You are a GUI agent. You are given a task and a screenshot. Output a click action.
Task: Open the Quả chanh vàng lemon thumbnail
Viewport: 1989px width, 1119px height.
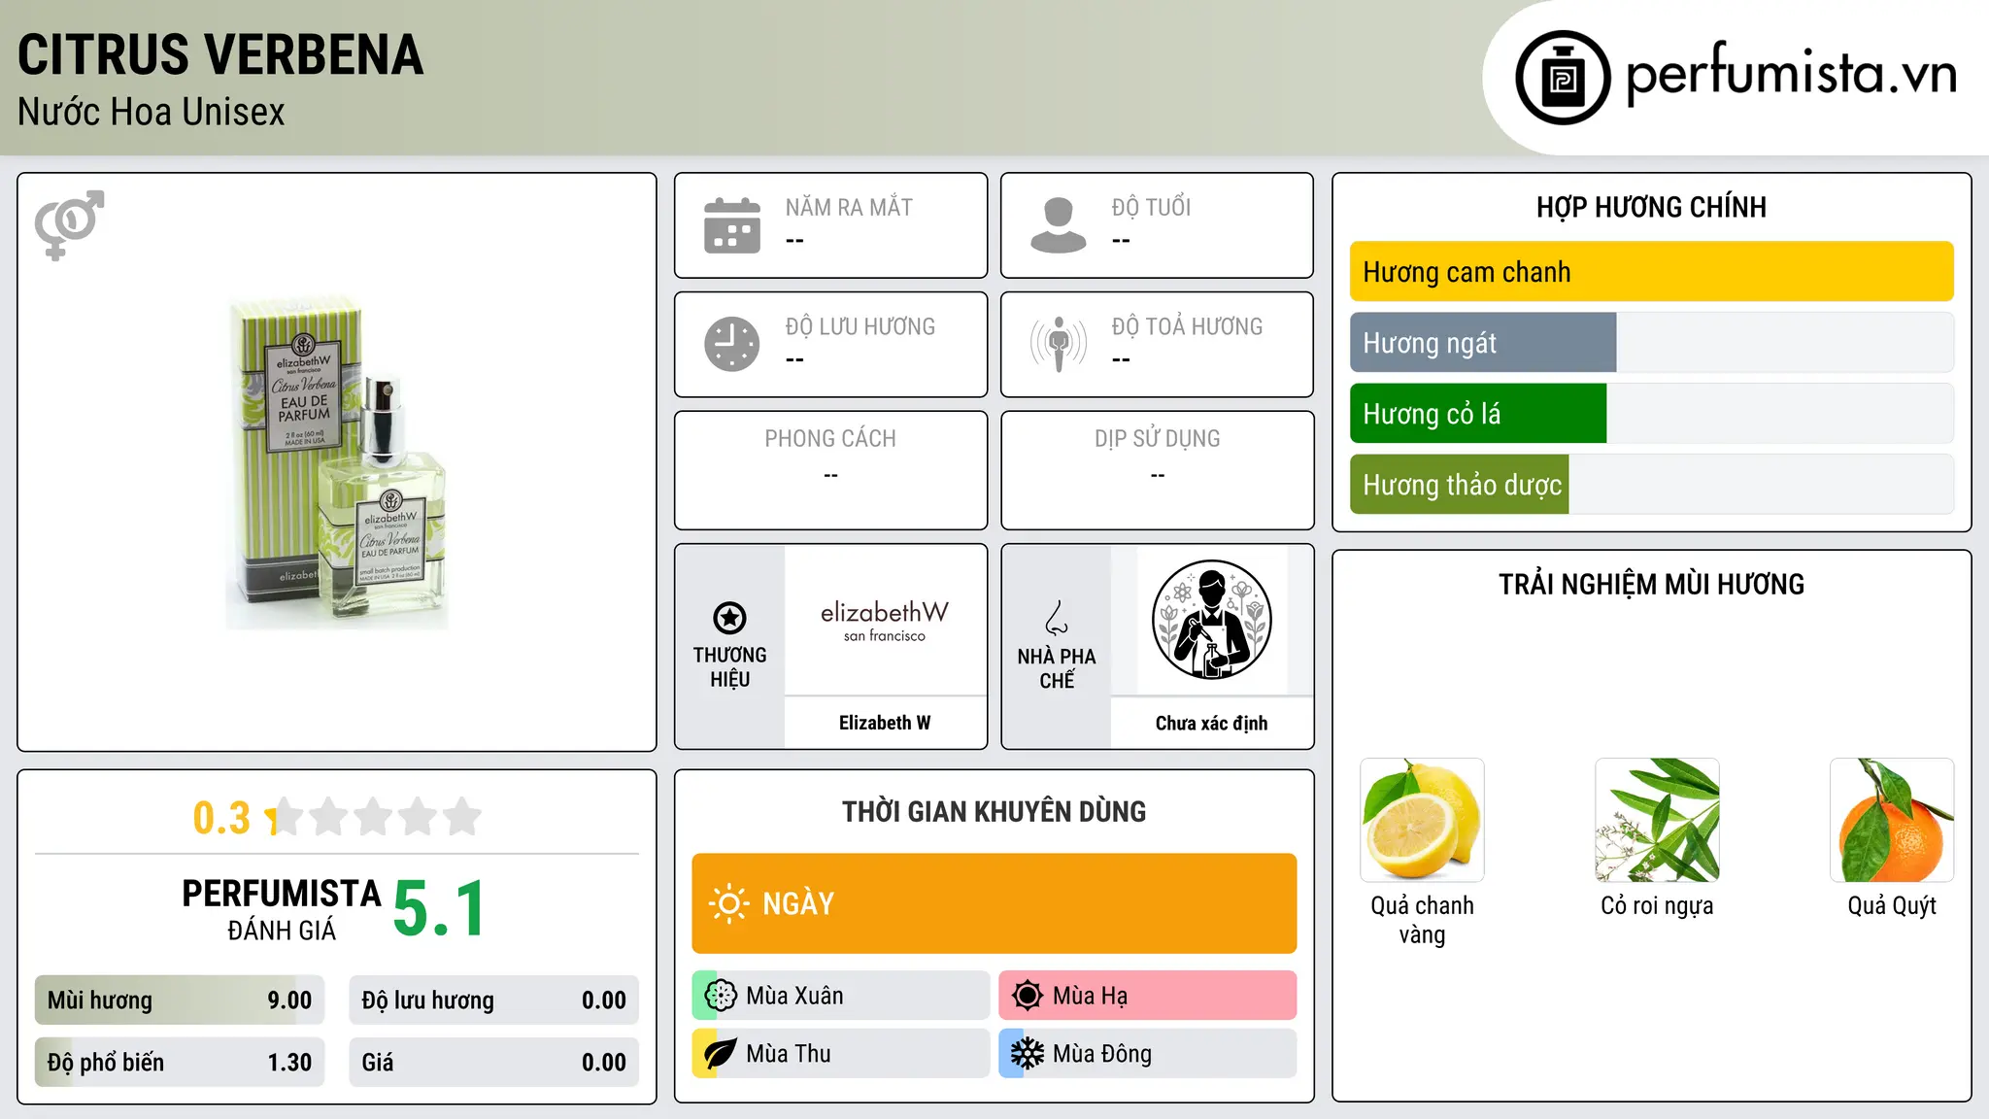point(1422,820)
